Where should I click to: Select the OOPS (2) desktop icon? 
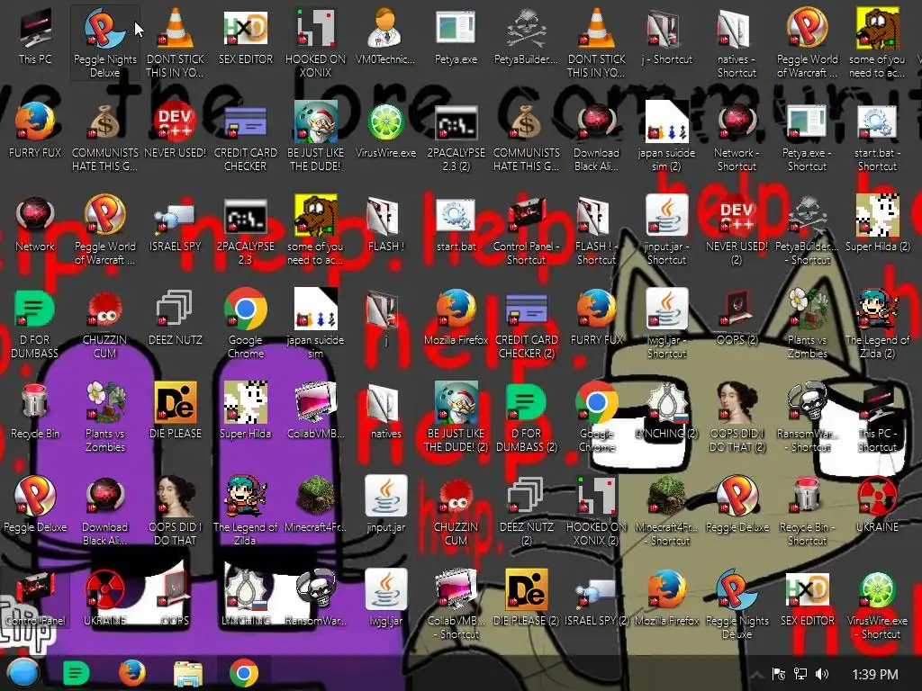pos(737,318)
